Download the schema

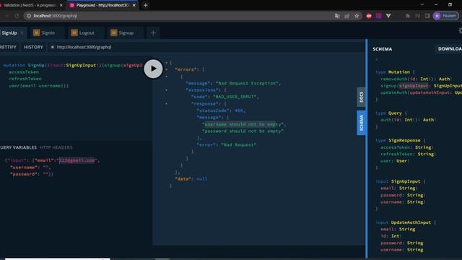(x=449, y=49)
